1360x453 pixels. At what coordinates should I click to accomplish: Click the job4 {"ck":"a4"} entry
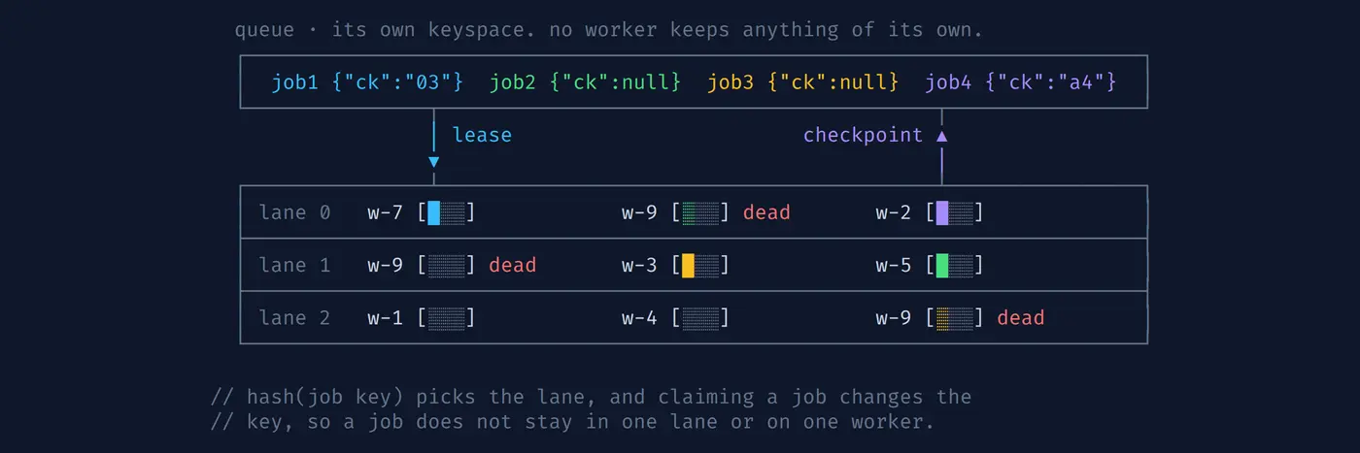tap(1020, 82)
